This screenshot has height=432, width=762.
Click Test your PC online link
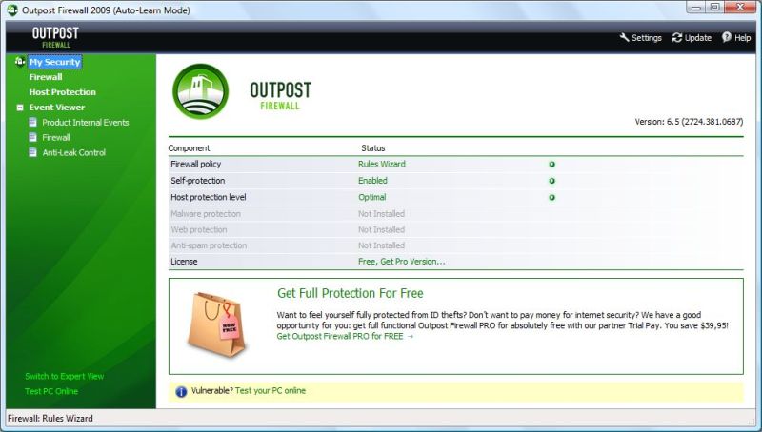(271, 390)
